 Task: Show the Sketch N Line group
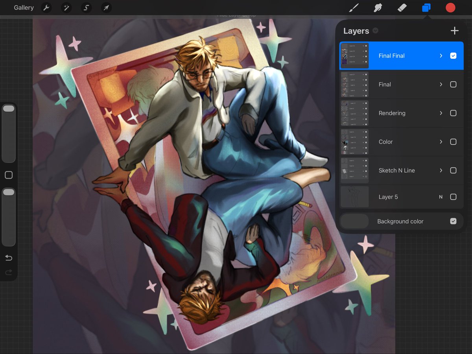pyautogui.click(x=453, y=170)
